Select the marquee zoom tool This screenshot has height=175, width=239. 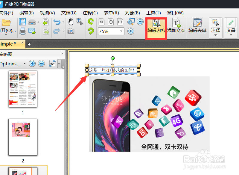131,22
